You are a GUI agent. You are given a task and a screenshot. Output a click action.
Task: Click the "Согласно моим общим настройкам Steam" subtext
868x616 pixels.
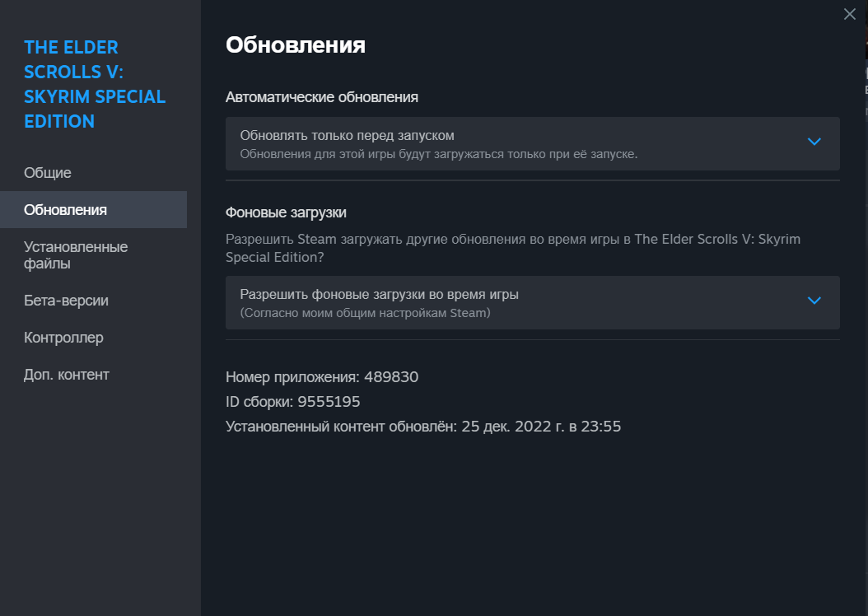pyautogui.click(x=366, y=313)
